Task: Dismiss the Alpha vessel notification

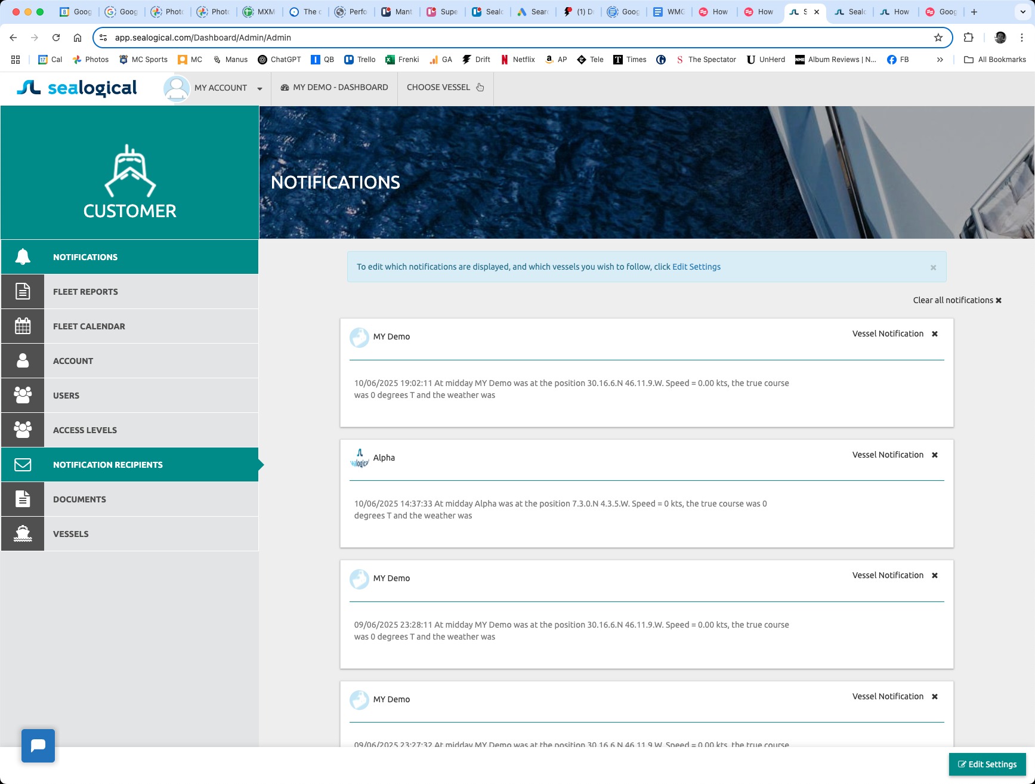Action: [935, 455]
